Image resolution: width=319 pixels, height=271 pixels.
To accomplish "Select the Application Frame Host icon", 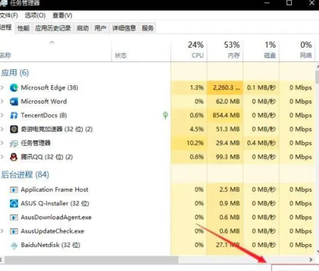I will tap(14, 190).
